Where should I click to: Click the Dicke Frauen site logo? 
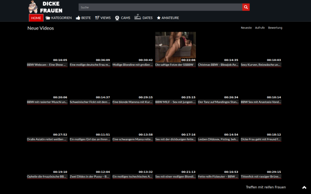(46, 7)
